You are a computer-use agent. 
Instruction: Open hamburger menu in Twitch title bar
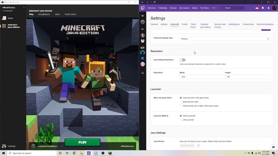142,2
